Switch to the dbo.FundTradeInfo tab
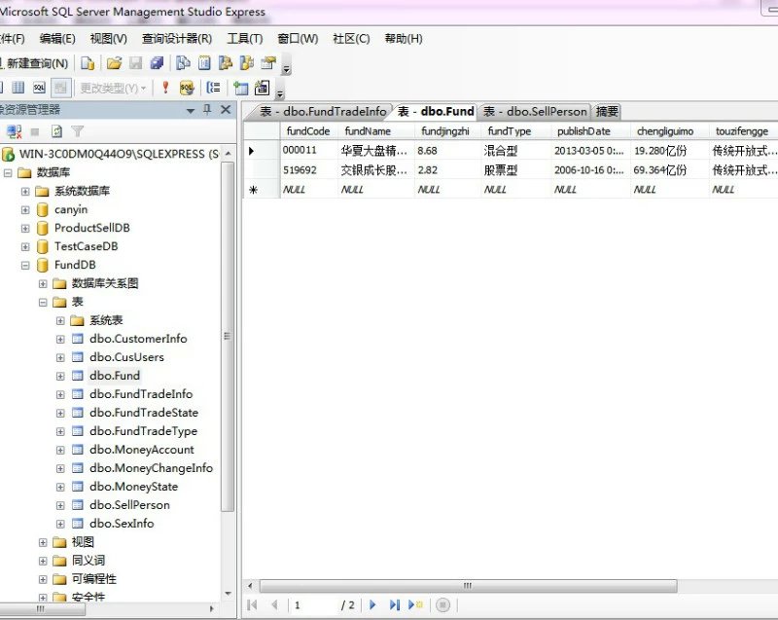The width and height of the screenshot is (778, 620). pos(323,111)
